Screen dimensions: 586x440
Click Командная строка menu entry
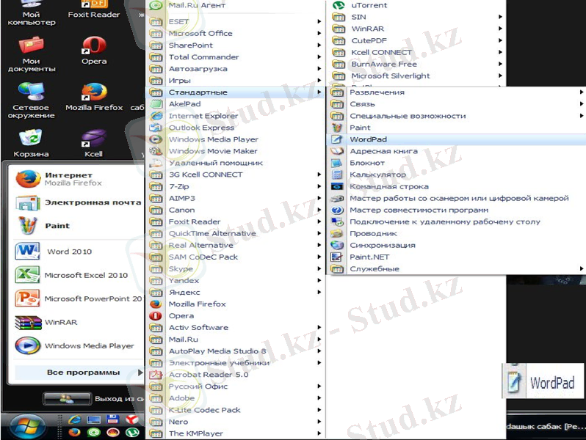(388, 186)
